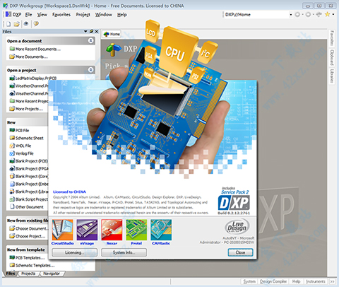Click the help advisor toolbar icon
The height and width of the screenshot is (287, 339).
click(x=36, y=24)
